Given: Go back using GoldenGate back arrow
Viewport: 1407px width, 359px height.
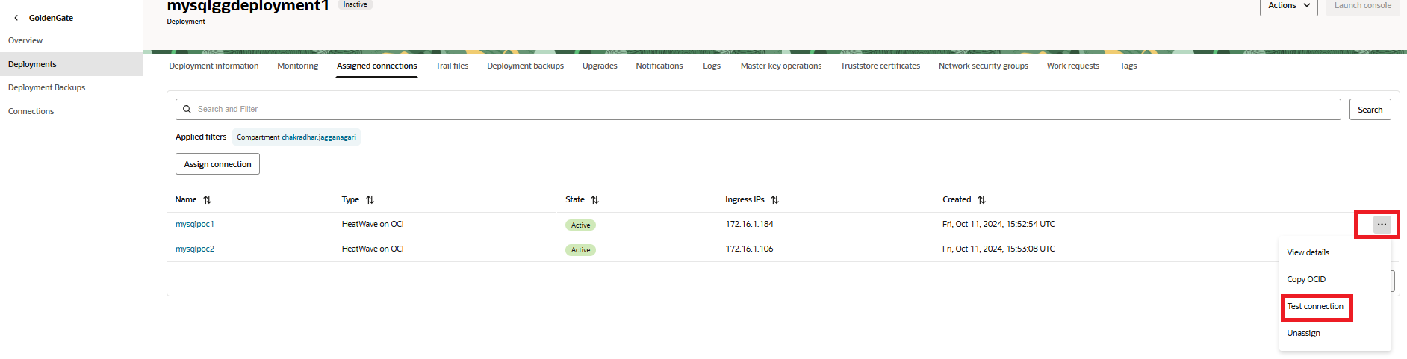Looking at the screenshot, I should [16, 18].
